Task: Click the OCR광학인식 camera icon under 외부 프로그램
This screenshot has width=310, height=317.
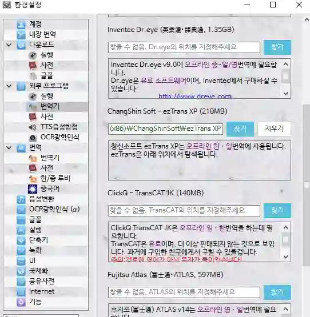Action: pyautogui.click(x=33, y=138)
